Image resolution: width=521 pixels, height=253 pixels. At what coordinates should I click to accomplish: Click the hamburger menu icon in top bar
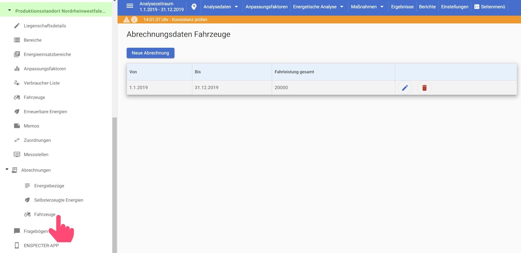[x=130, y=6]
